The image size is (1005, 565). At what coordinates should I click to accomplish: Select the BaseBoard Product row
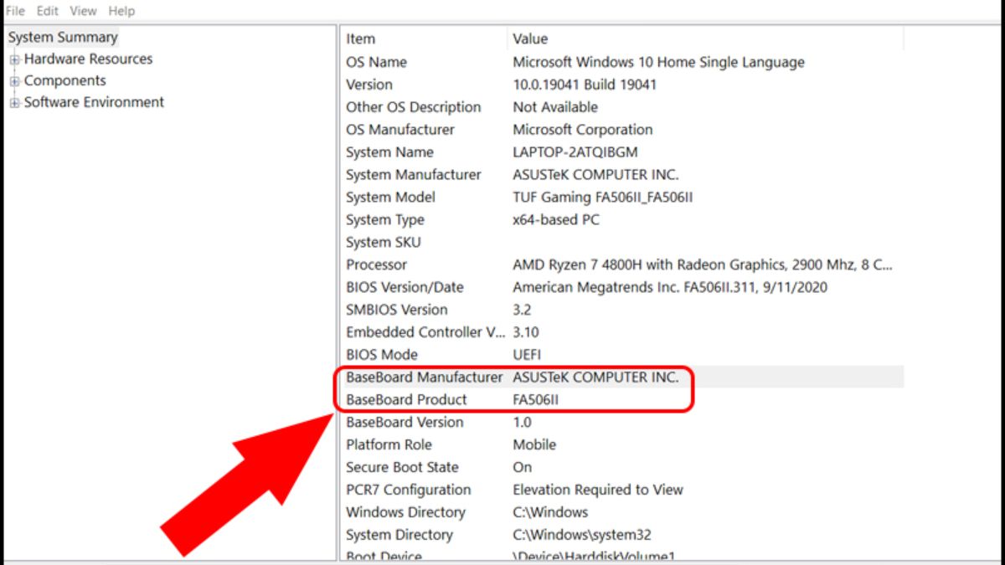coord(622,400)
